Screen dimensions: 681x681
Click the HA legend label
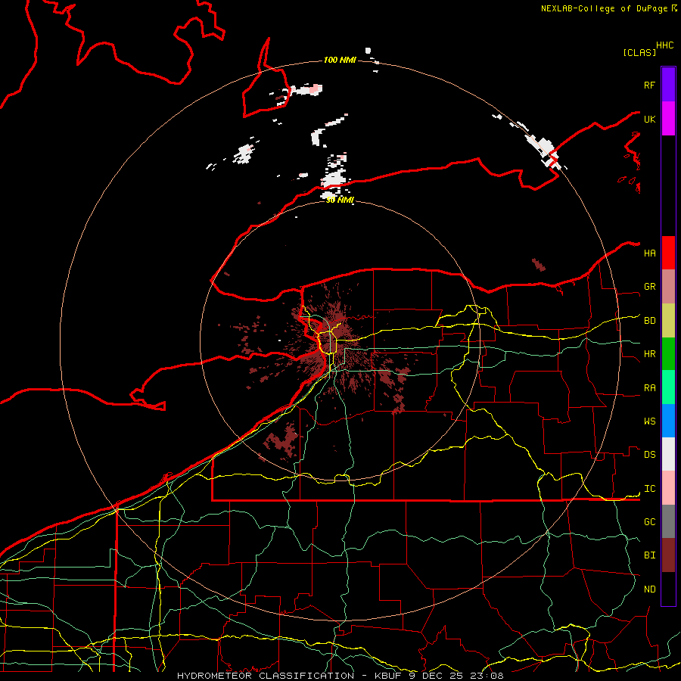[649, 253]
